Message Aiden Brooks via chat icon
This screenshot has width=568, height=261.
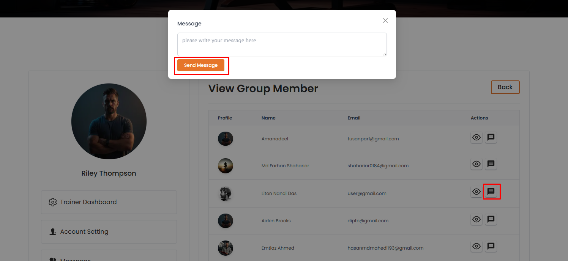[491, 219]
